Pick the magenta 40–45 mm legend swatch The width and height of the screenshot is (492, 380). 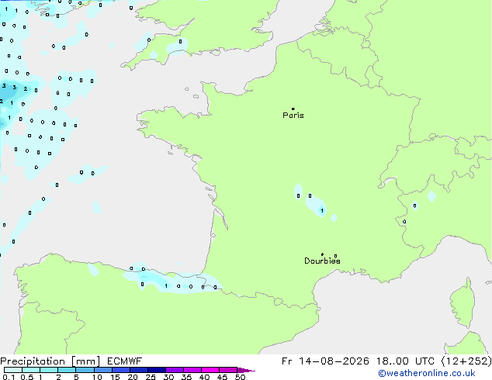coord(210,370)
